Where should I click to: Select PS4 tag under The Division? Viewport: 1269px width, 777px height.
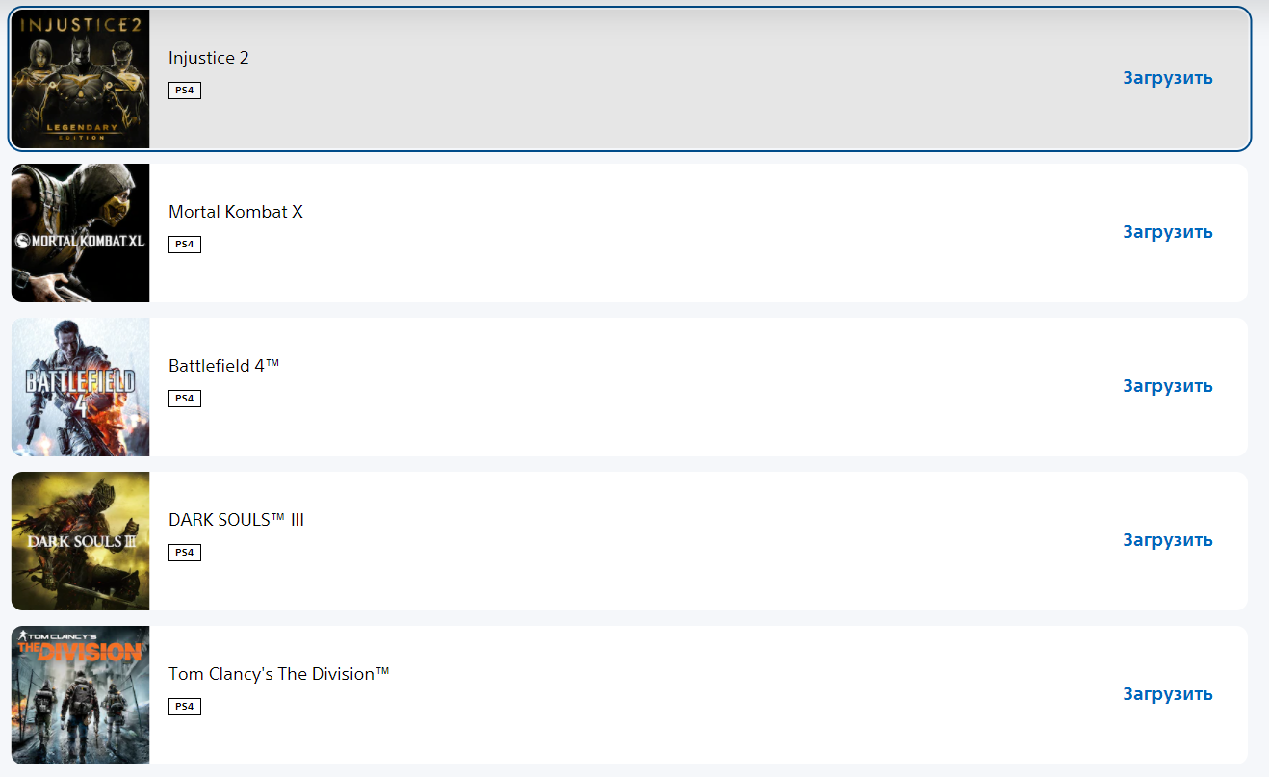[x=185, y=707]
